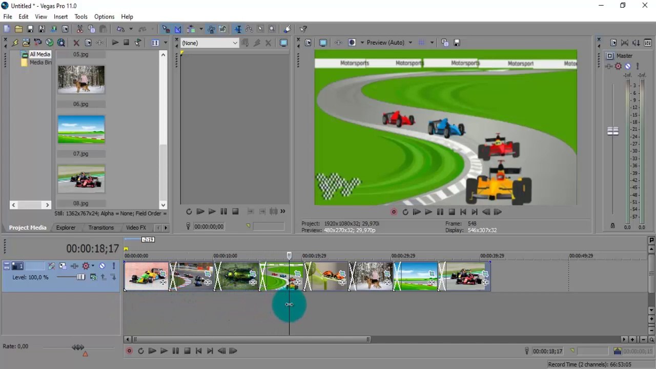Copy preview snapshot to clipboard

pos(445,43)
